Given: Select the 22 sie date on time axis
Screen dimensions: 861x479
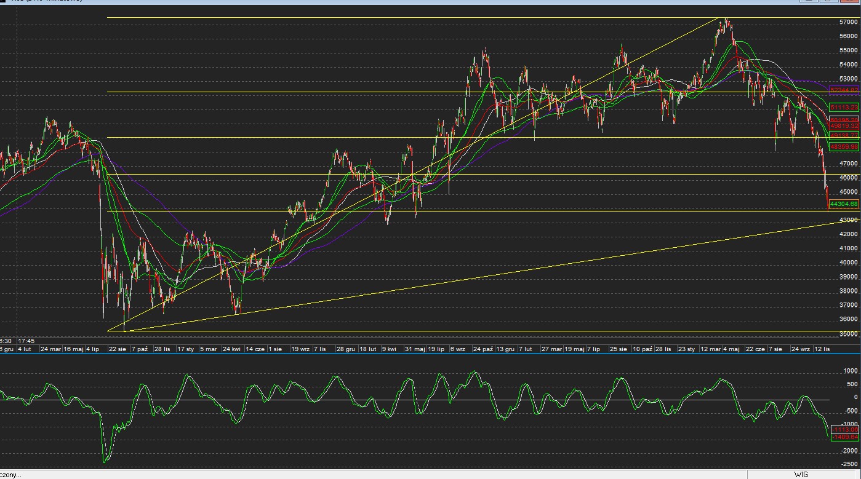Looking at the screenshot, I should tap(118, 349).
